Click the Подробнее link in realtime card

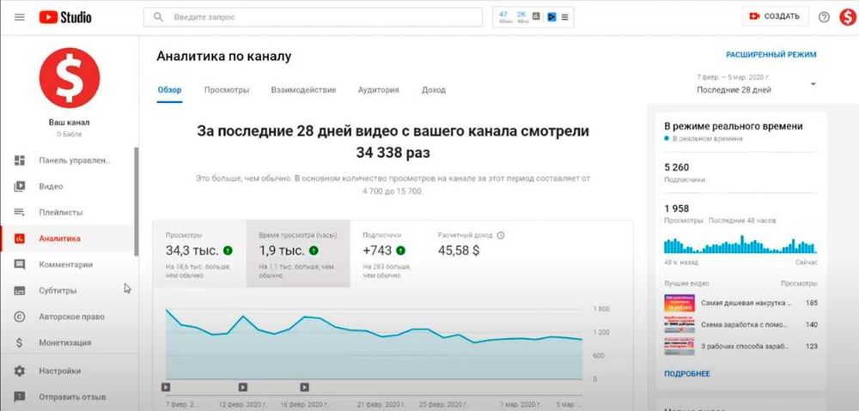[687, 374]
